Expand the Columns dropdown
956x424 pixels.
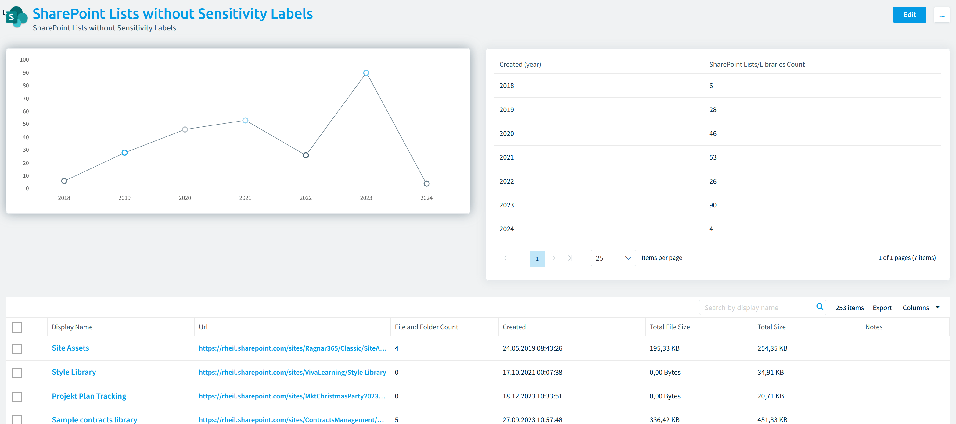click(921, 308)
